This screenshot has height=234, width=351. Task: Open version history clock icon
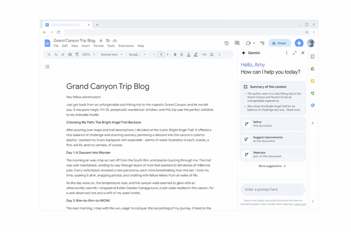tap(227, 43)
